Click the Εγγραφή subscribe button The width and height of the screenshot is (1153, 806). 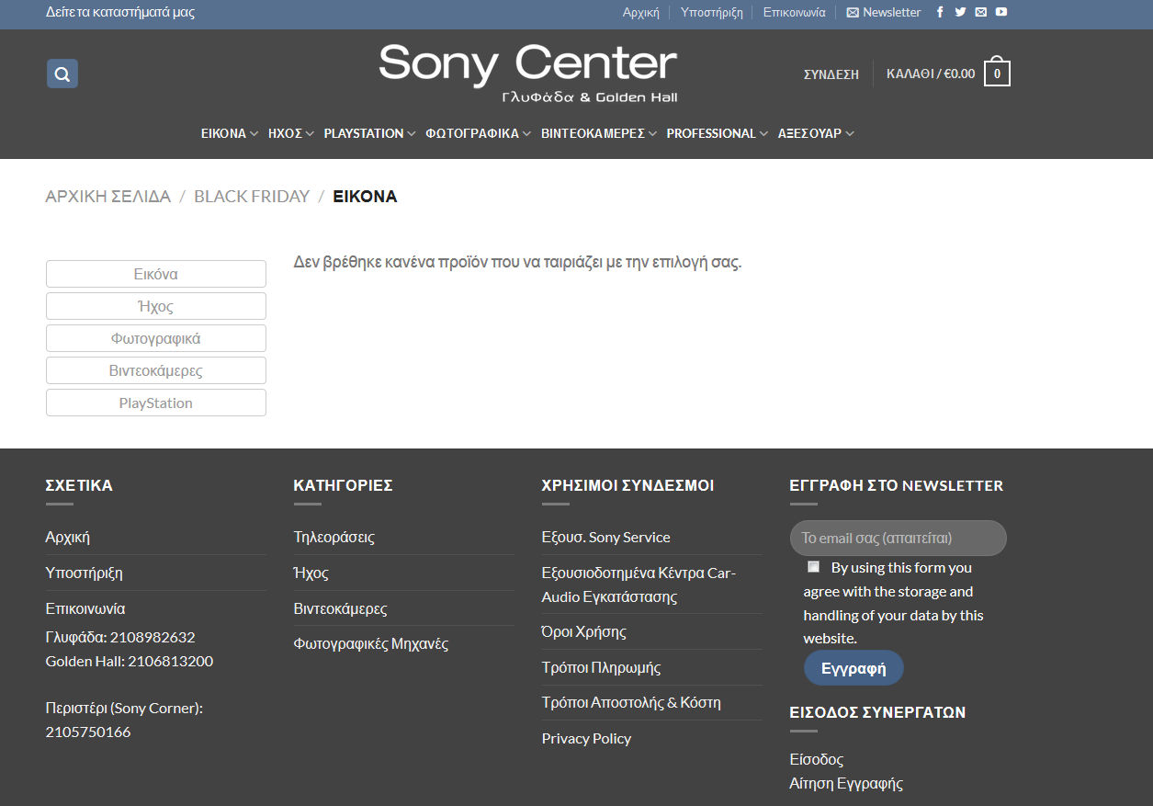tap(853, 668)
